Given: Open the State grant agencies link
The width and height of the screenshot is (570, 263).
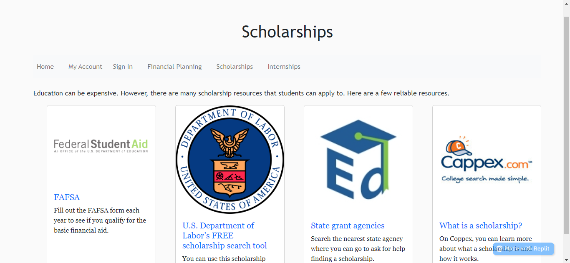Looking at the screenshot, I should [x=348, y=225].
